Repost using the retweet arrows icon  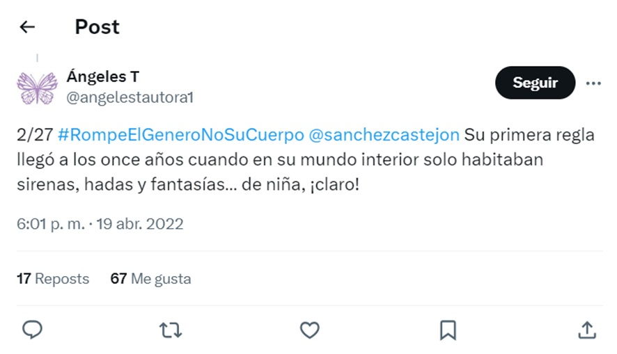(x=171, y=330)
